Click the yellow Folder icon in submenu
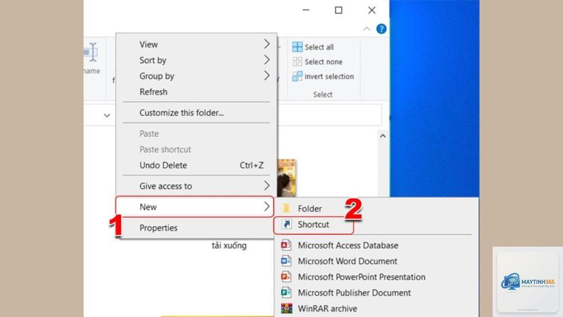This screenshot has height=317, width=563. coord(286,208)
